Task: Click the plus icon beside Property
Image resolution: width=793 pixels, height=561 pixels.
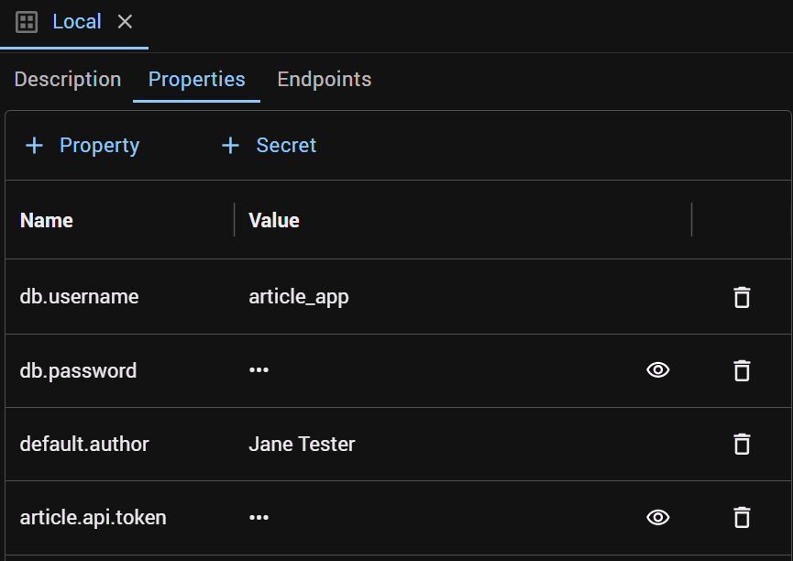Action: [x=35, y=146]
